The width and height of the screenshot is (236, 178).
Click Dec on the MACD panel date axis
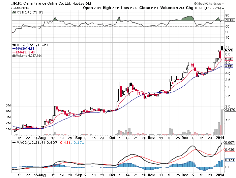pos(185,175)
